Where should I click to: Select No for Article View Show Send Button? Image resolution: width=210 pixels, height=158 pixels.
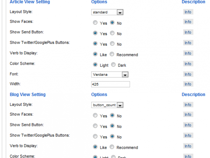click(x=112, y=33)
